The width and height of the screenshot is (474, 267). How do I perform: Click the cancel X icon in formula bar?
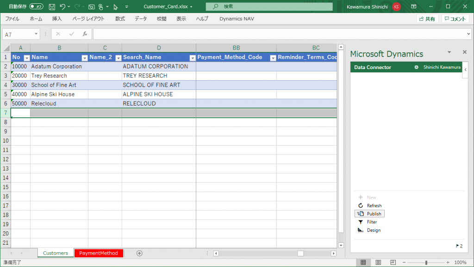[x=58, y=34]
